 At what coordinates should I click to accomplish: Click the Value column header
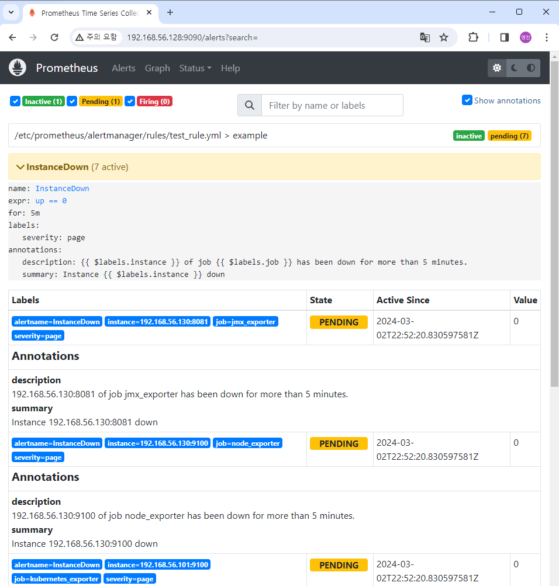click(x=525, y=300)
